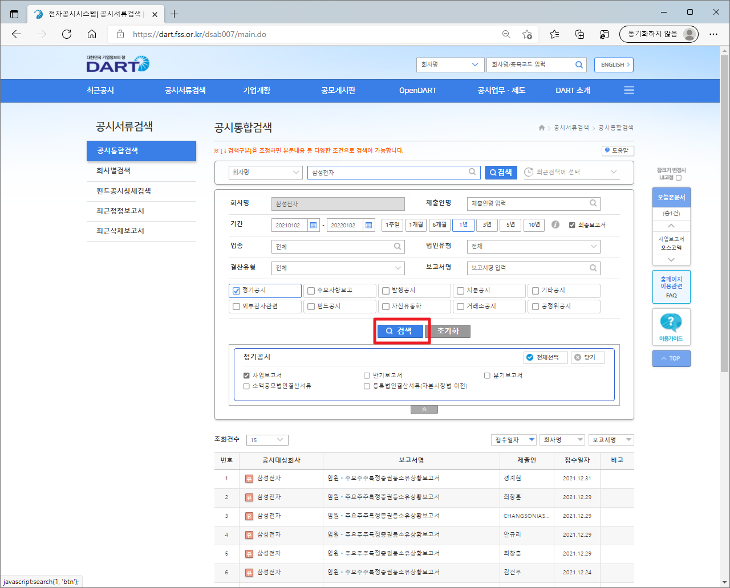
Task: Click the zoom icon in address bar
Action: 506,34
